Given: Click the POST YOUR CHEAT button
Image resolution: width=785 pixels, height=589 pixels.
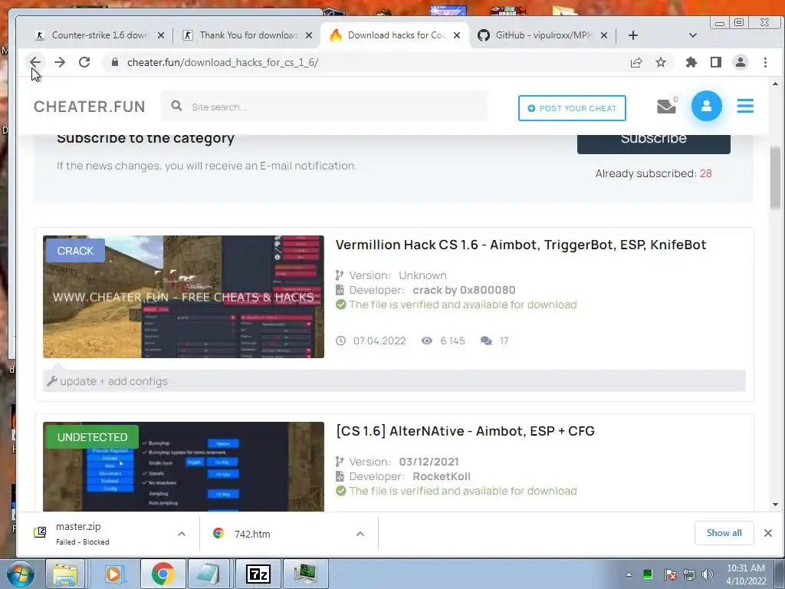Looking at the screenshot, I should click(x=572, y=108).
